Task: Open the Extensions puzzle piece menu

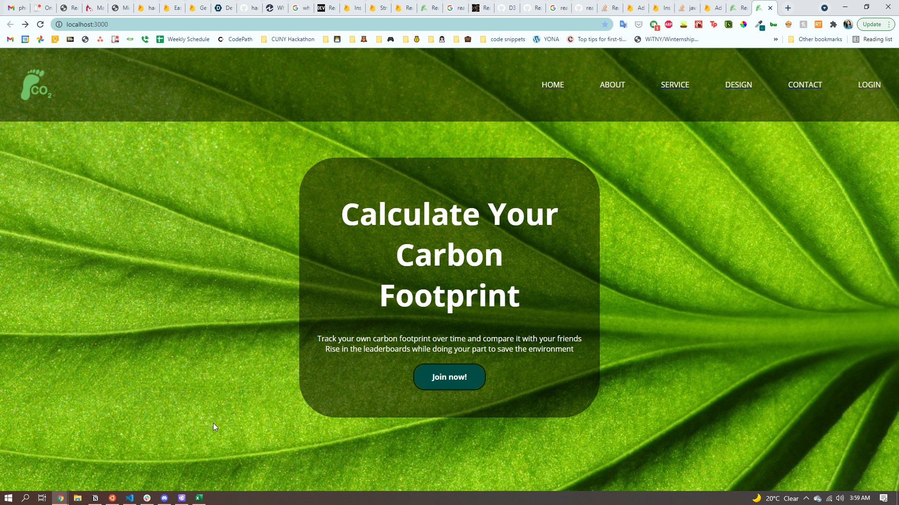Action: pyautogui.click(x=833, y=24)
